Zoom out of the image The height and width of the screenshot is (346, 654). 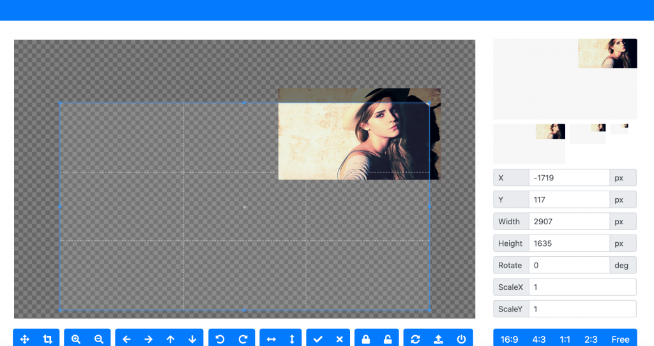(99, 339)
